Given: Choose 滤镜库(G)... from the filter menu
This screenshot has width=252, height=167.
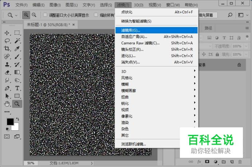Looking at the screenshot, I should pyautogui.click(x=157, y=30).
